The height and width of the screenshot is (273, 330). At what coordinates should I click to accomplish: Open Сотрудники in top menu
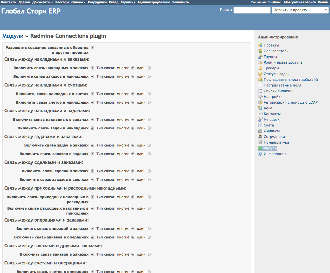(97, 2)
